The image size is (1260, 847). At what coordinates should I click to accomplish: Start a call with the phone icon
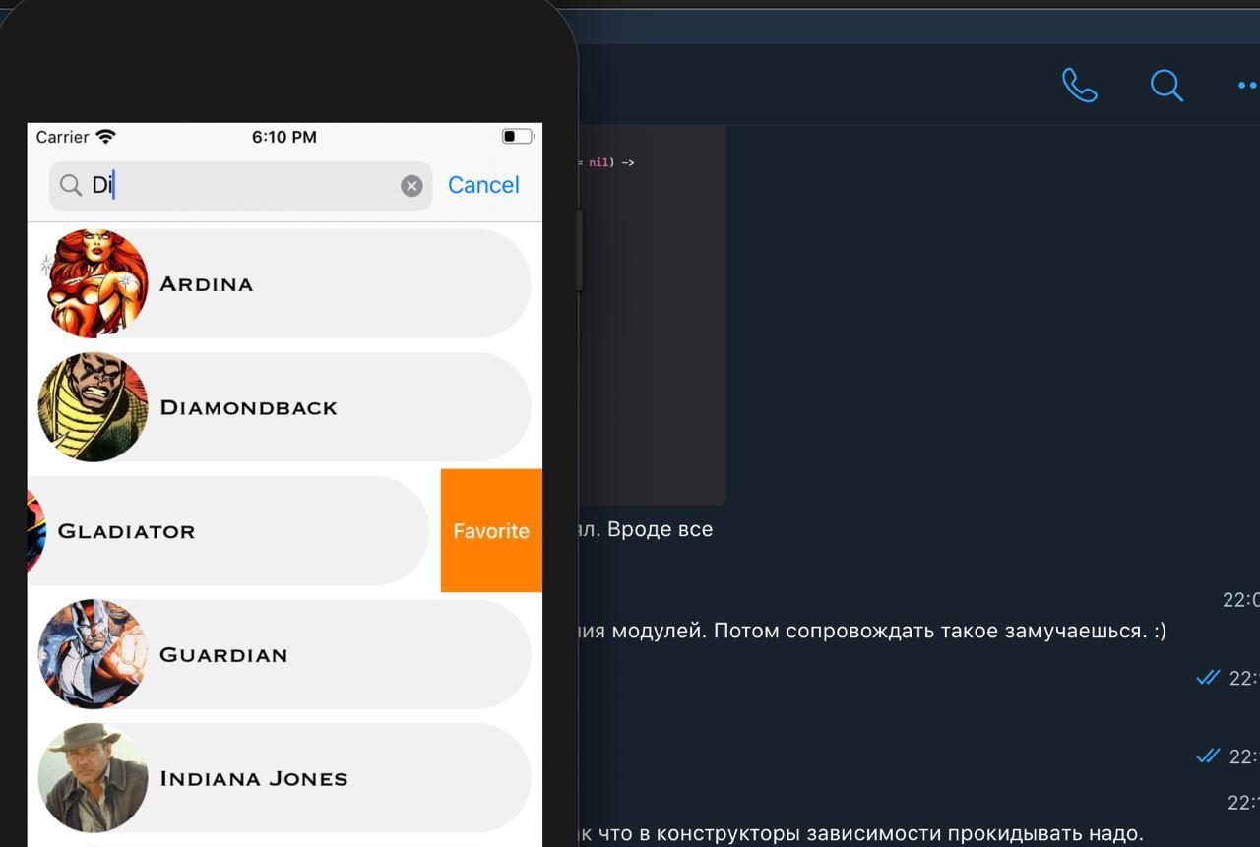coord(1080,86)
